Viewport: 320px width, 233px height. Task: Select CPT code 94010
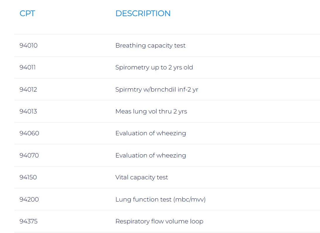tap(29, 45)
